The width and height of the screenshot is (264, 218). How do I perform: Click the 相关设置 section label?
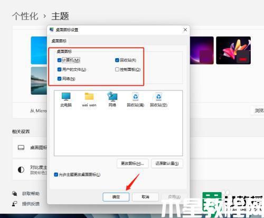[x=21, y=132]
